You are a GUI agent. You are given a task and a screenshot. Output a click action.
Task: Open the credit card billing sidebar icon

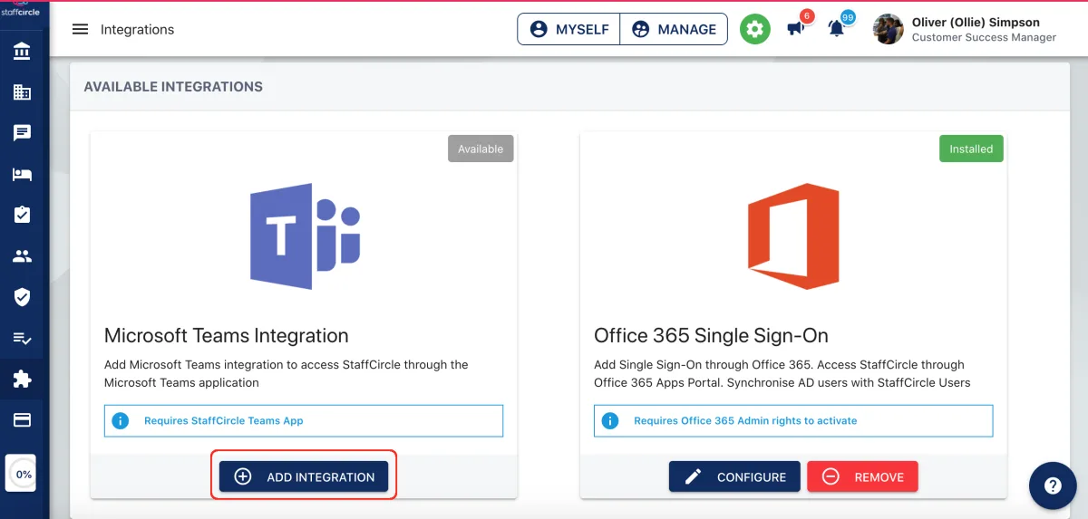pyautogui.click(x=23, y=420)
